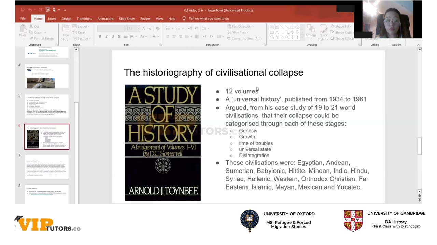Switch to the Transitions tab
This screenshot has height=245, width=437.
(x=84, y=19)
